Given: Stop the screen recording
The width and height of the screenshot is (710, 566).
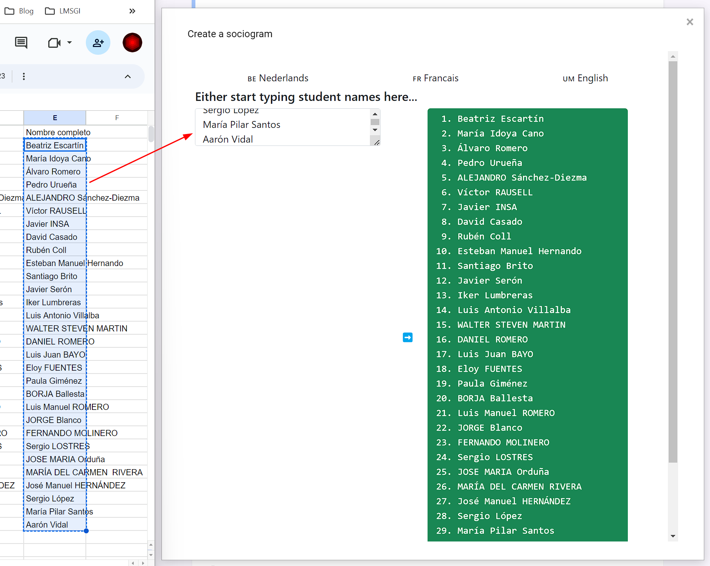Looking at the screenshot, I should point(132,43).
